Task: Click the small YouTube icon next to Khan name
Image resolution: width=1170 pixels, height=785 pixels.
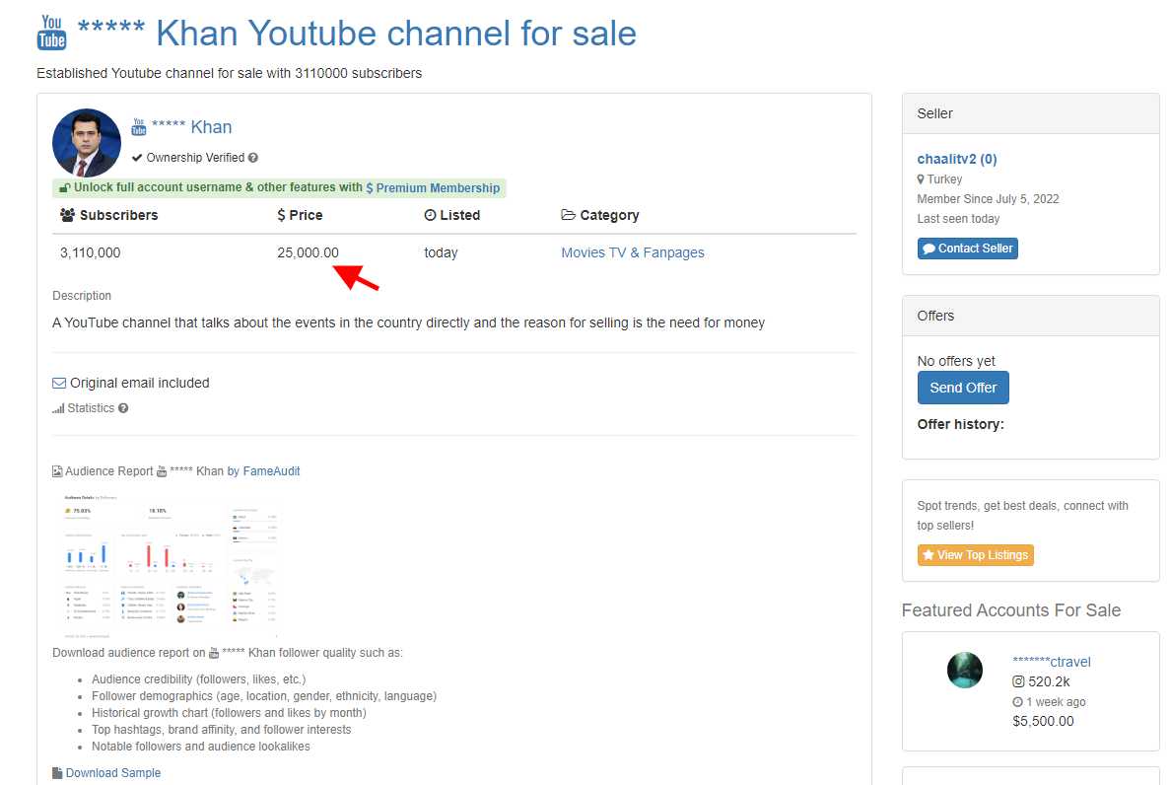Action: click(x=139, y=127)
